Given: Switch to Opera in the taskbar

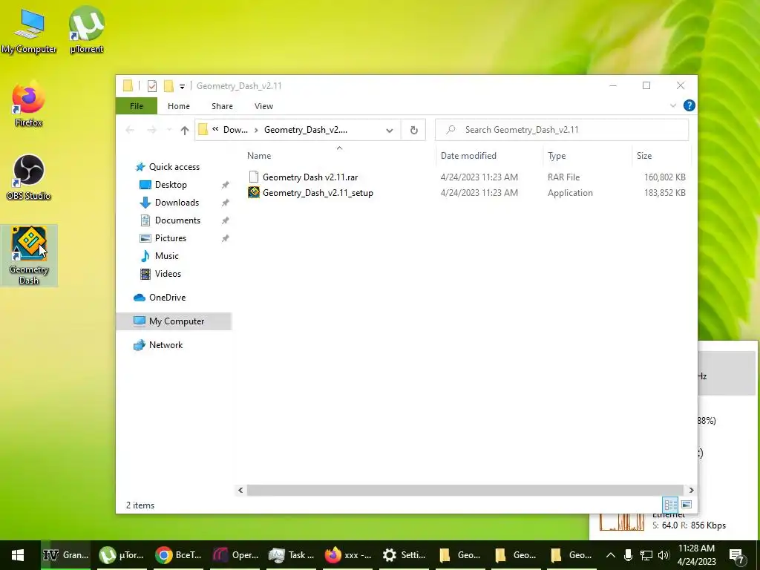Looking at the screenshot, I should pyautogui.click(x=235, y=555).
